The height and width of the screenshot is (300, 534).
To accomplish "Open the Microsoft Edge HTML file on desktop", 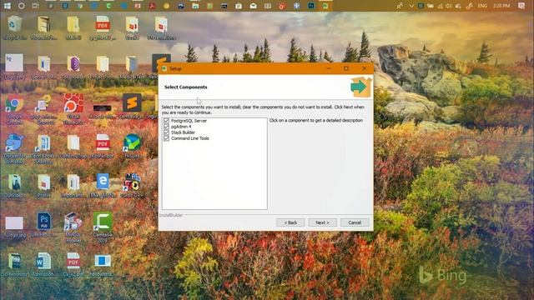I will point(103,186).
